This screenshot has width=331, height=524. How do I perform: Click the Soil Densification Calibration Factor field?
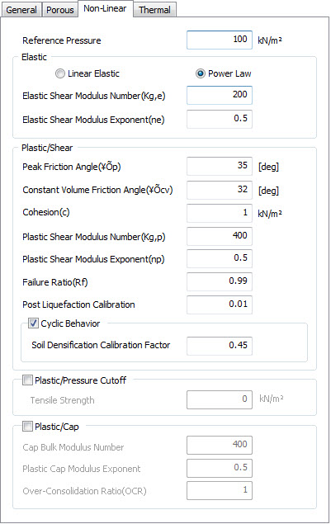tap(220, 346)
